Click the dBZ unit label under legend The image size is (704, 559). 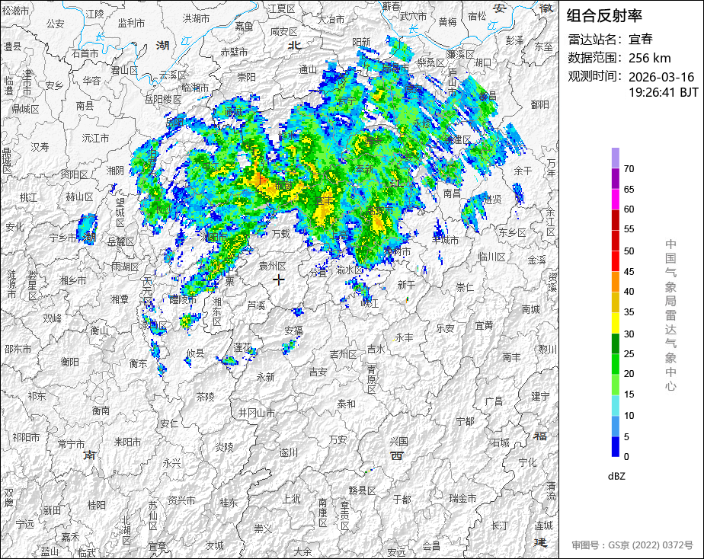[x=616, y=477]
